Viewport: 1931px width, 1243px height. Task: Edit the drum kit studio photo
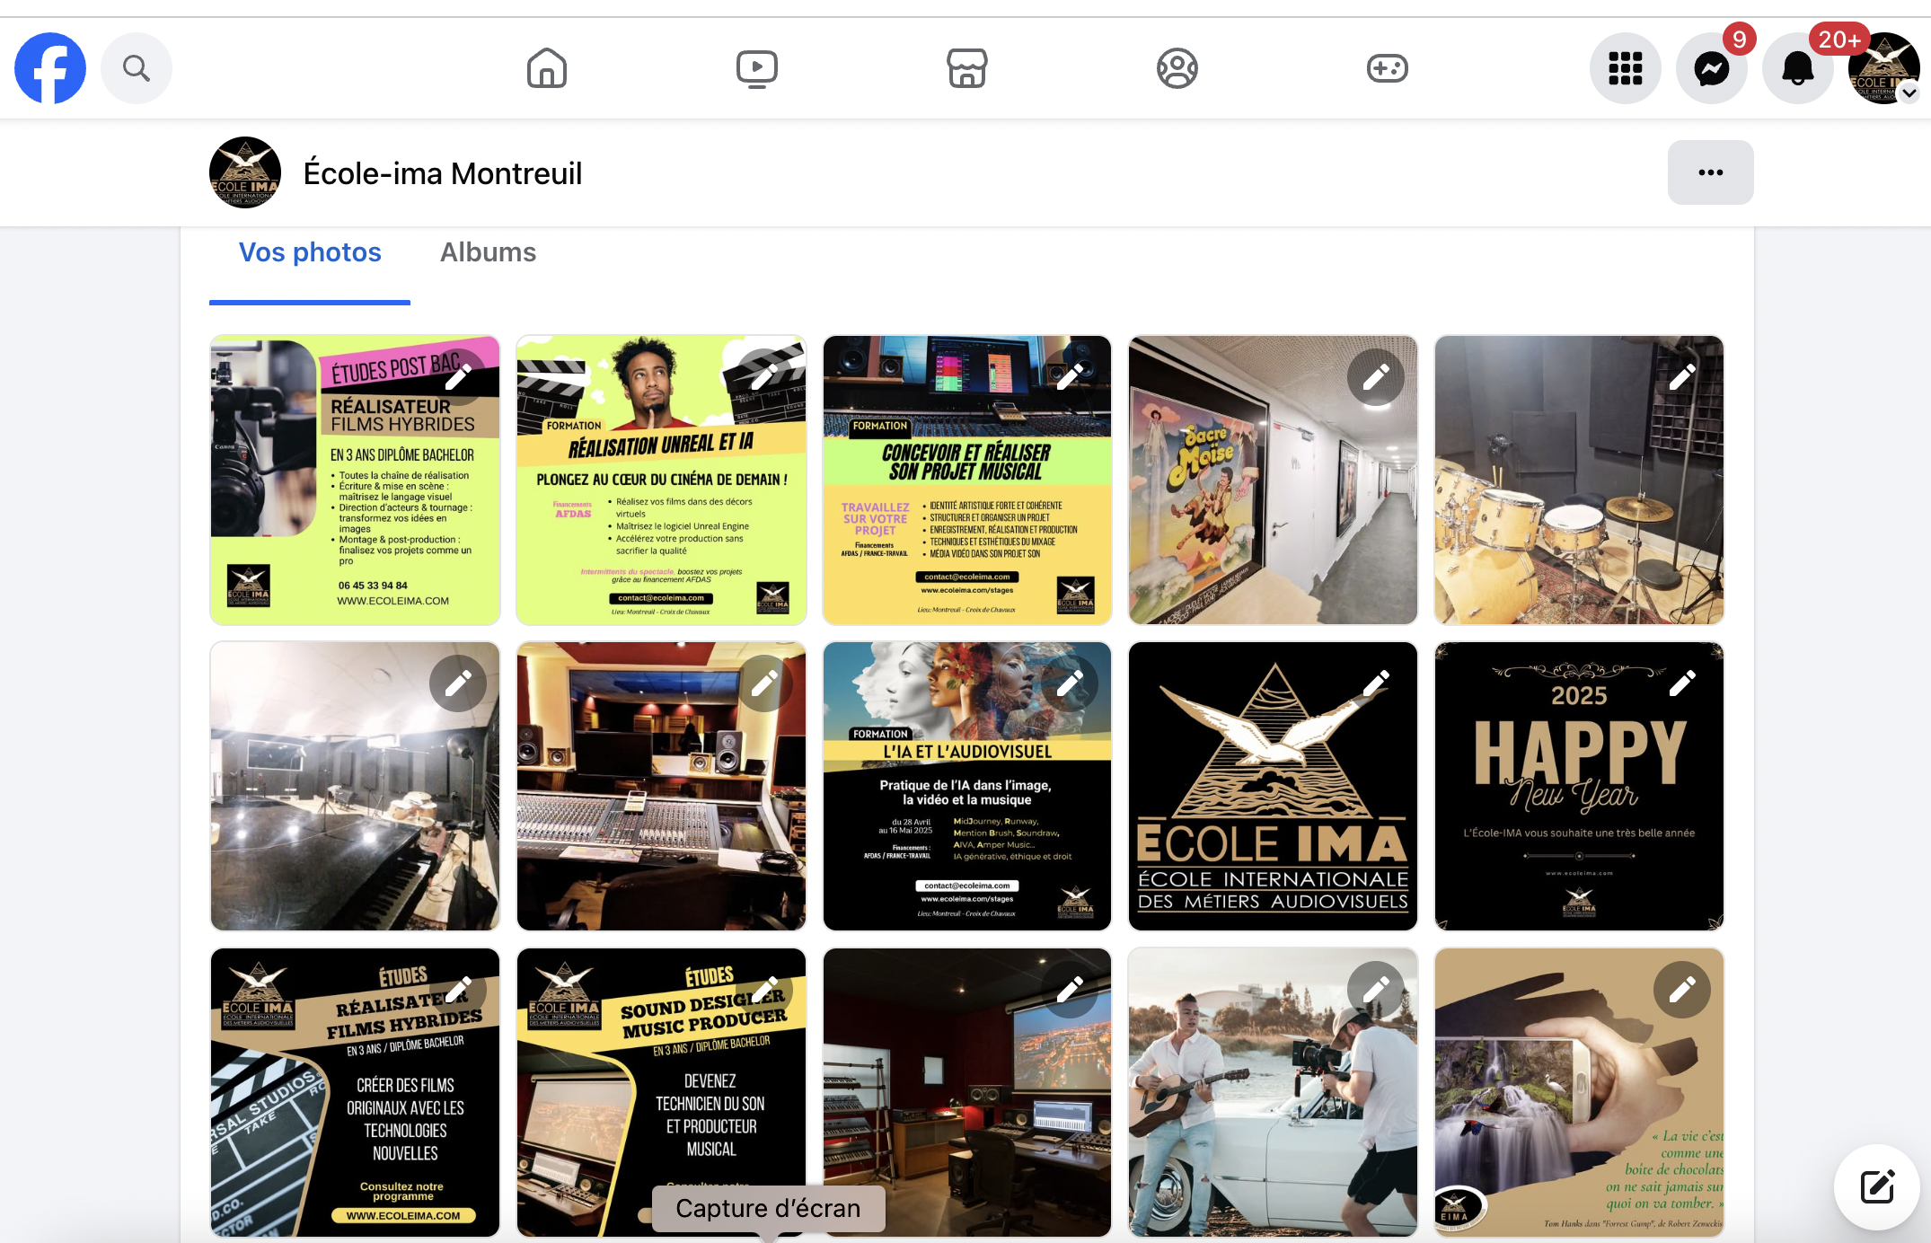(x=1682, y=377)
